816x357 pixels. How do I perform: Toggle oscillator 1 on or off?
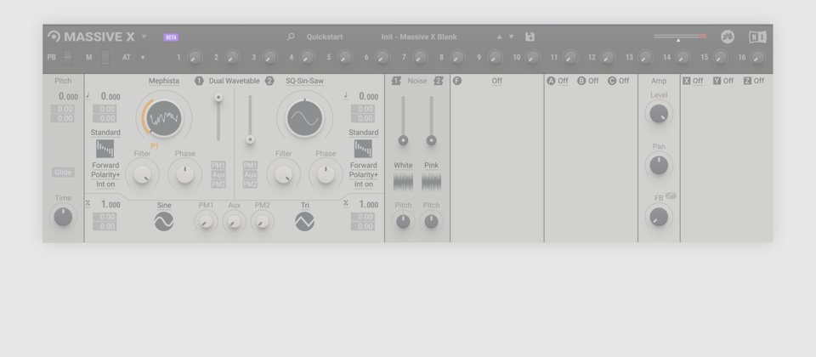click(x=199, y=81)
